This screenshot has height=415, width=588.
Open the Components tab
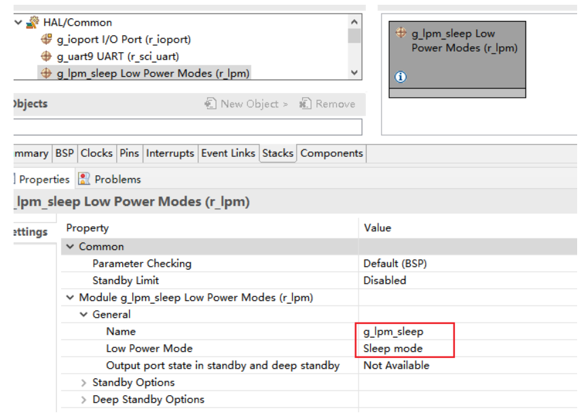(332, 154)
